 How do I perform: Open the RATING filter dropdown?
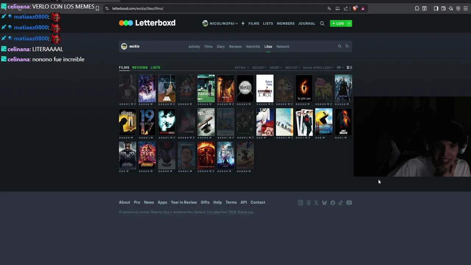[242, 68]
